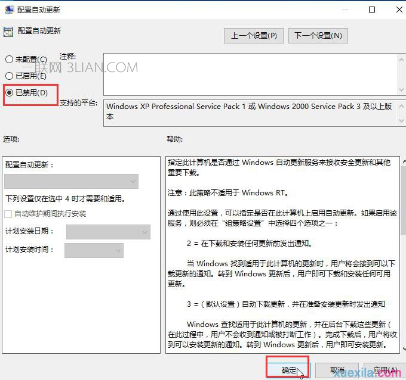This screenshot has width=406, height=380.
Task: Click the '选项:' label
Action: pyautogui.click(x=11, y=139)
